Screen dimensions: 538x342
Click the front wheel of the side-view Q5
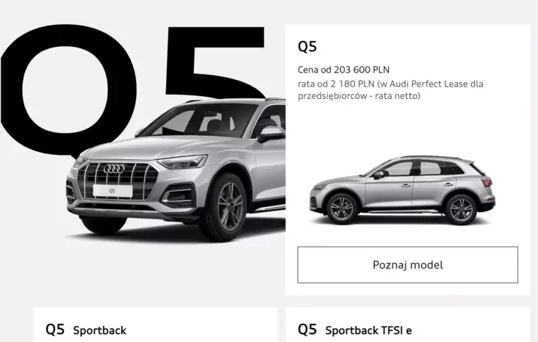pos(341,208)
